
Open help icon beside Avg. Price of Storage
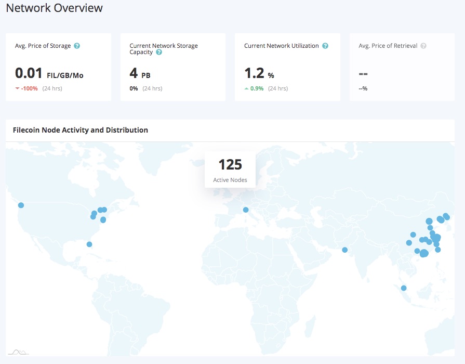pyautogui.click(x=77, y=46)
